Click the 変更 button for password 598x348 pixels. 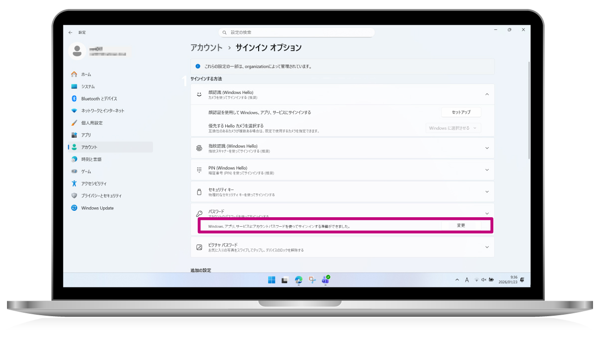point(461,226)
